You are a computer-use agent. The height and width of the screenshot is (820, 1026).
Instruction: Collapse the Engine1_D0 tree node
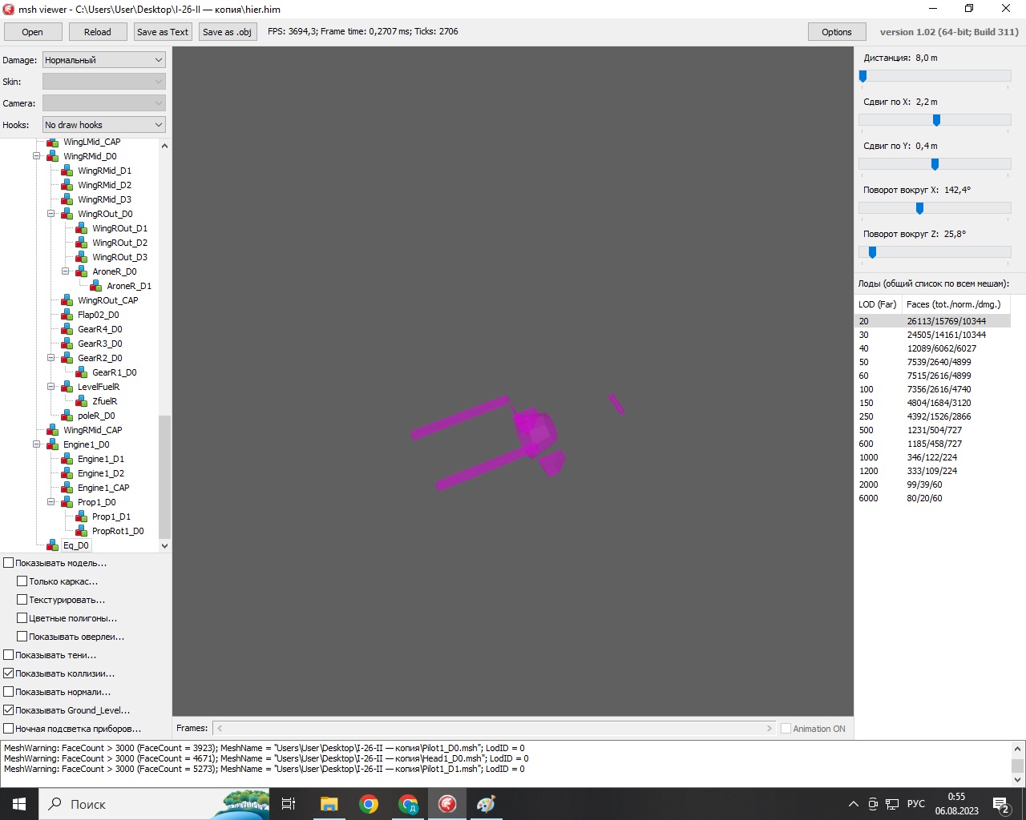tap(37, 444)
